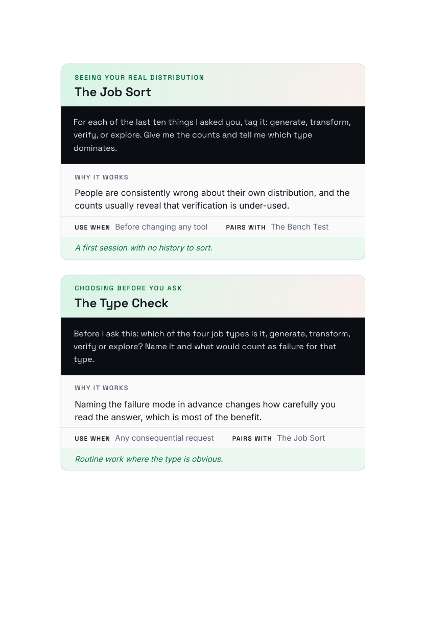The image size is (425, 638).
Task: Click the 'A first session with no history' note
Action: click(x=144, y=248)
